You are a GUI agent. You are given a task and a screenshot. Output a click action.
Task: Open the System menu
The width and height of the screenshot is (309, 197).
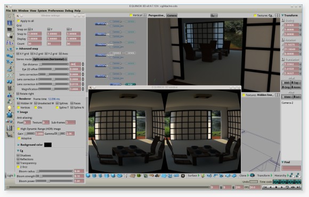click(42, 11)
